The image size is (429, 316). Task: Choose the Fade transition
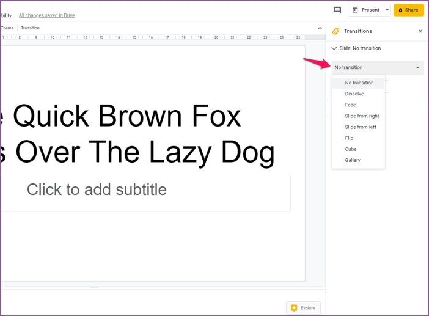coord(358,105)
